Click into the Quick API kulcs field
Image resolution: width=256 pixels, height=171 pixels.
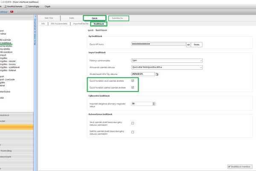click(x=159, y=44)
